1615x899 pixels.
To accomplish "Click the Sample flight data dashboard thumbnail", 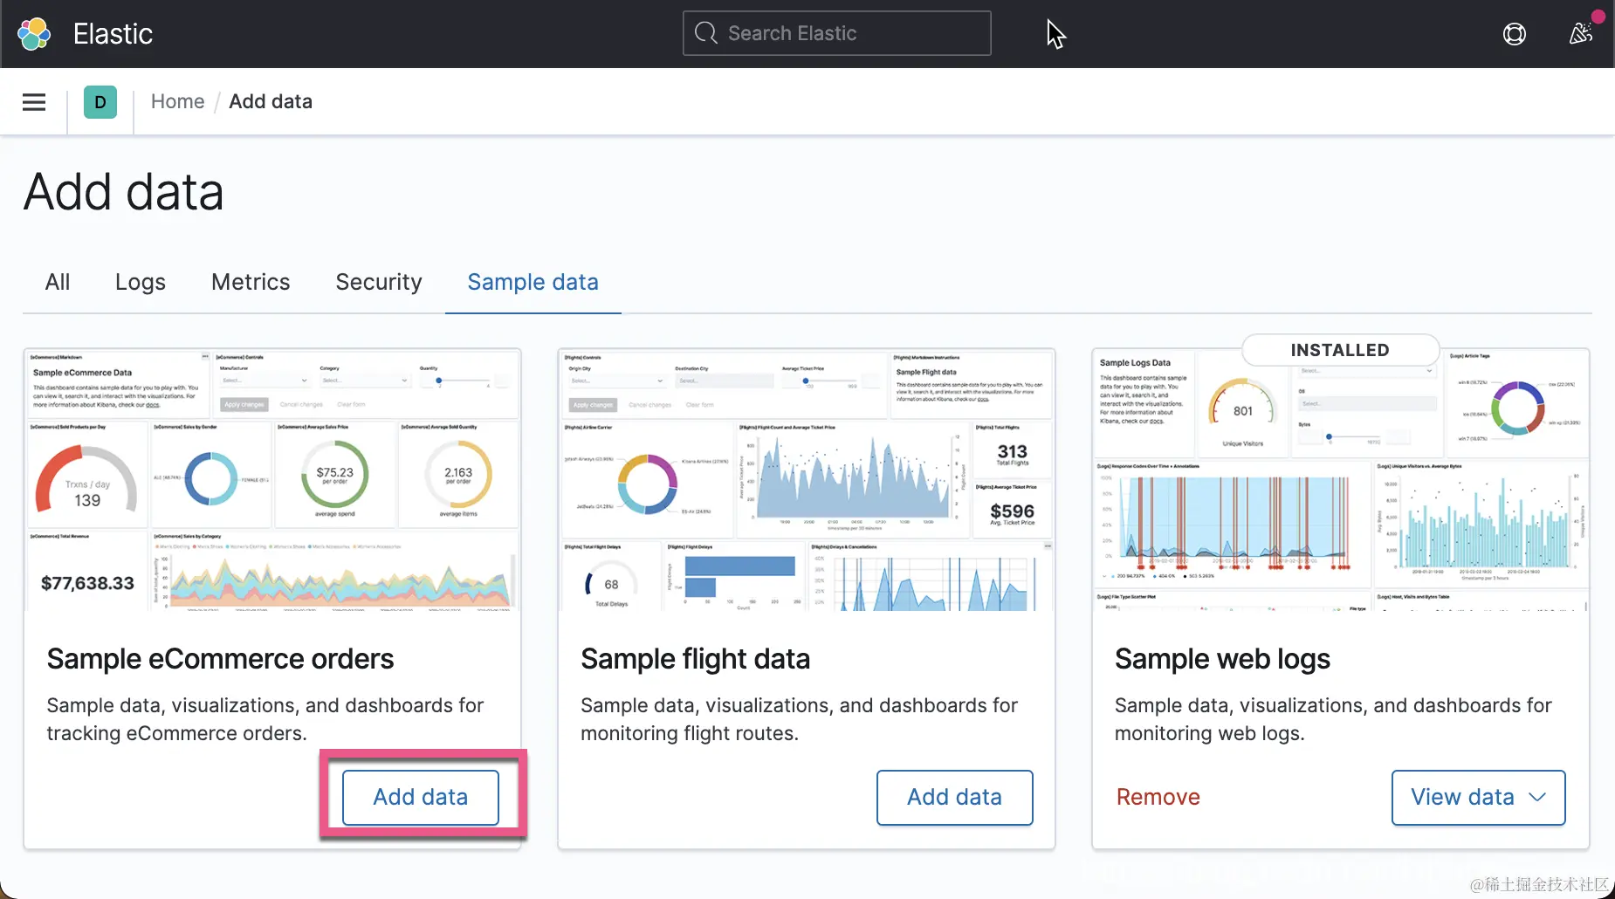I will (807, 480).
